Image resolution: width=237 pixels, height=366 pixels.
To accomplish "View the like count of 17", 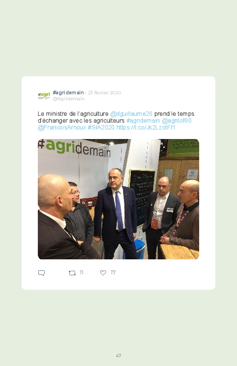I will pyautogui.click(x=113, y=273).
